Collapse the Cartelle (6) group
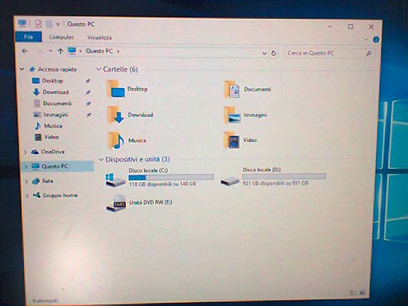 99,69
